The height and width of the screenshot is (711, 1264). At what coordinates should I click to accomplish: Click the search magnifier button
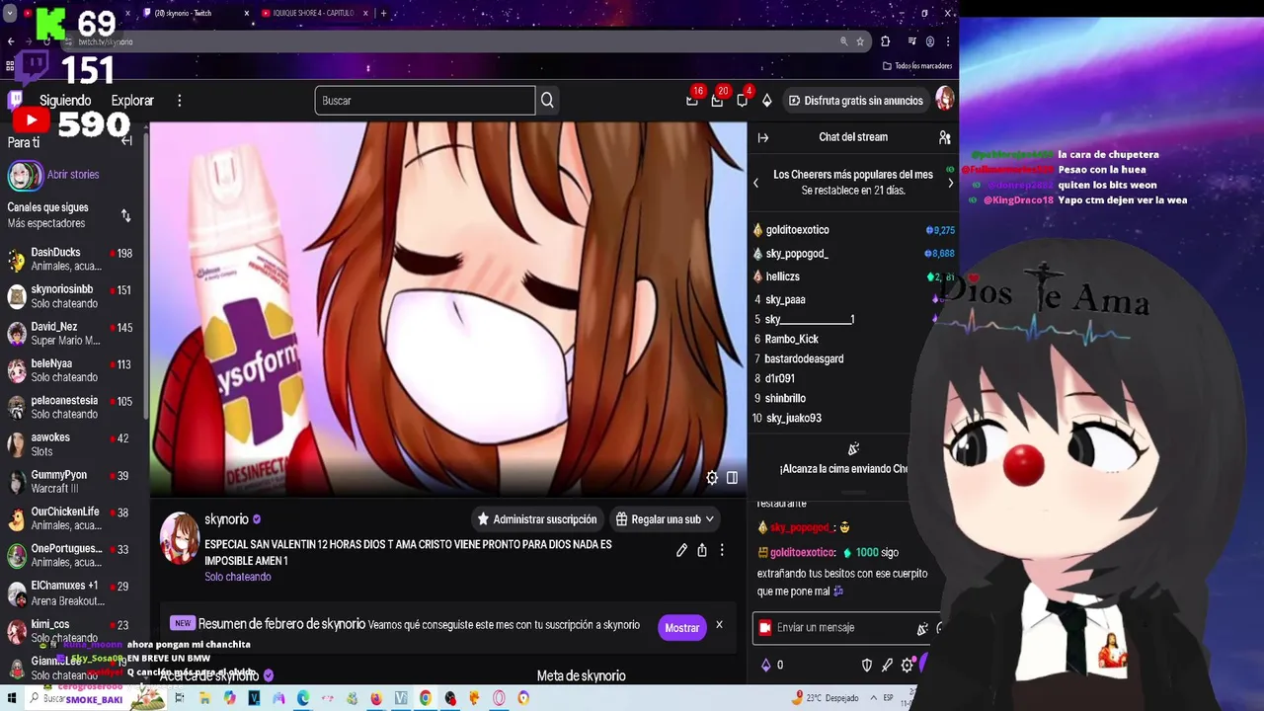pyautogui.click(x=547, y=101)
